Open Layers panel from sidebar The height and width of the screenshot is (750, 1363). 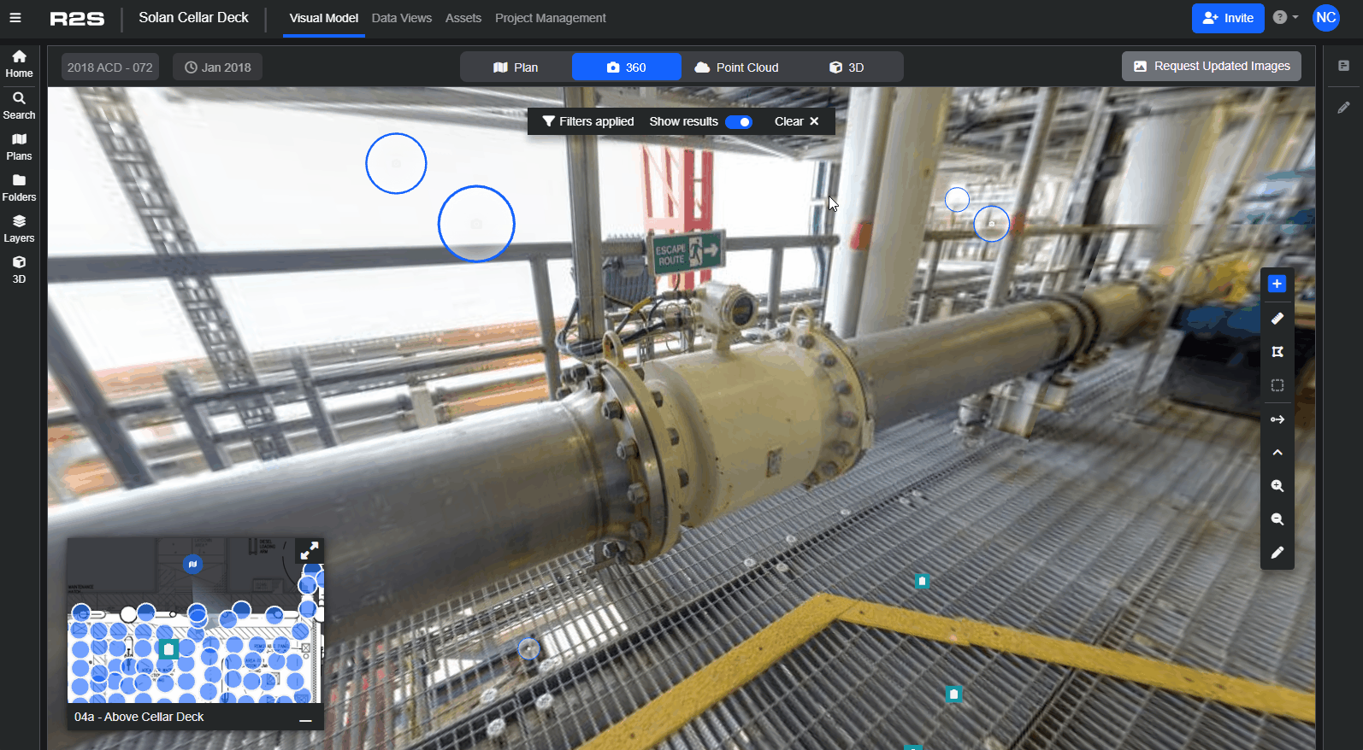19,229
